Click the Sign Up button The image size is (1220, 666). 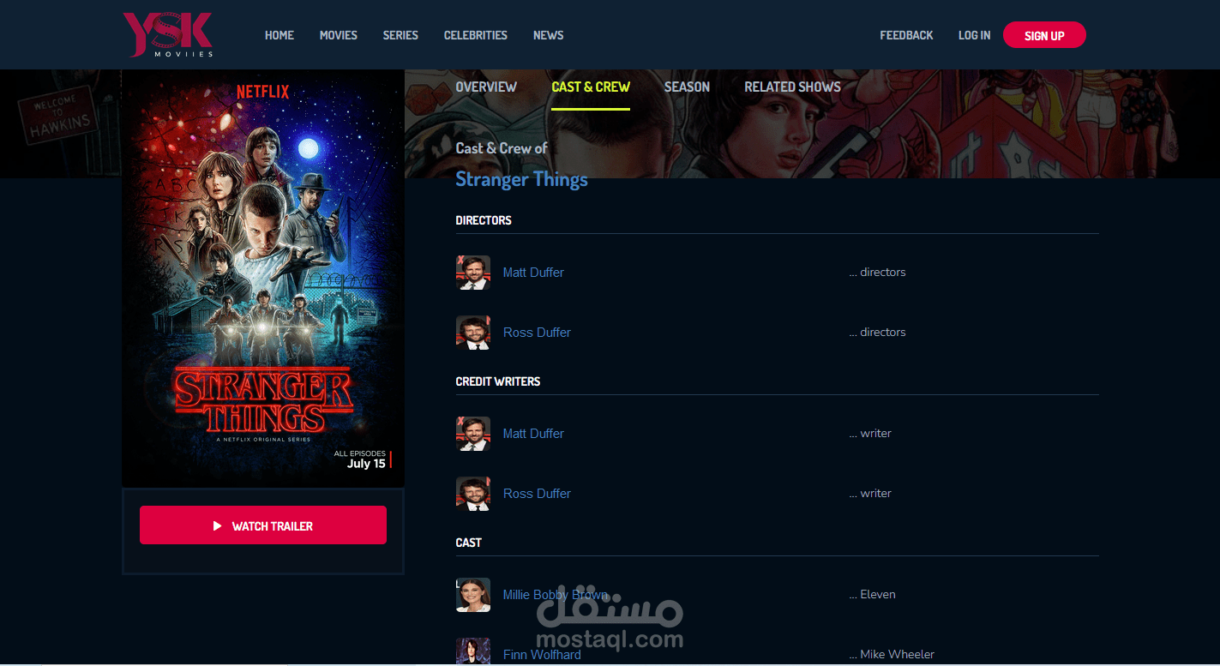(1044, 35)
